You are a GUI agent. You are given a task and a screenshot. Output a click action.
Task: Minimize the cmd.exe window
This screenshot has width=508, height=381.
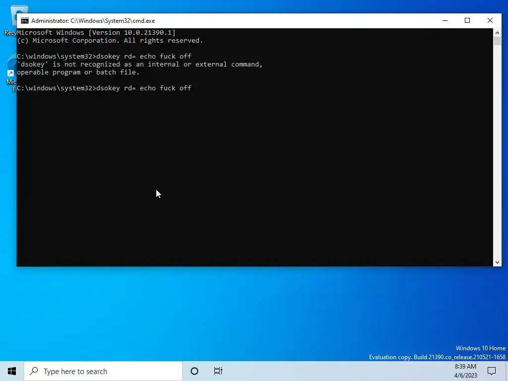click(x=445, y=20)
